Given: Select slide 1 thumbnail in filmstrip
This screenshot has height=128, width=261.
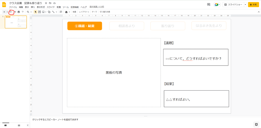Looking at the screenshot, I should point(16,22).
